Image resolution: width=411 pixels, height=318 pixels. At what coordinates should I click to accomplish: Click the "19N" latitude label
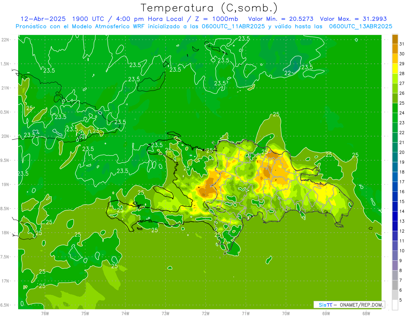coord(6,185)
